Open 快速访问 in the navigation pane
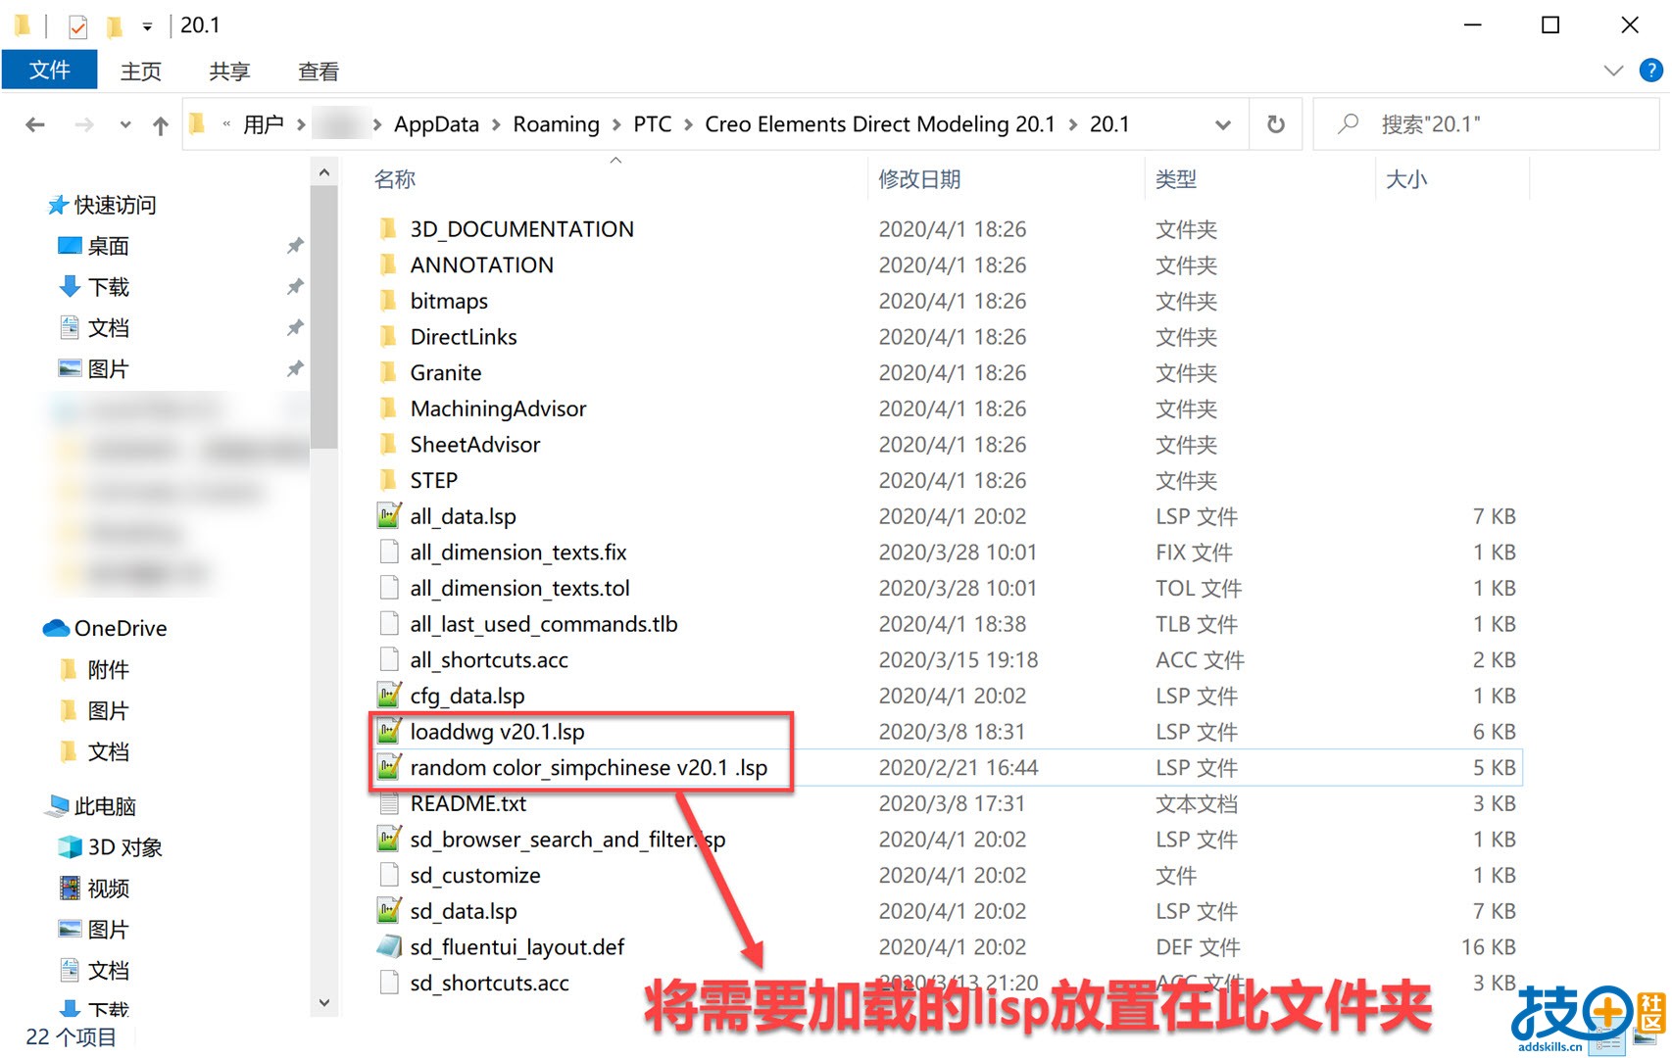The image size is (1672, 1058). pyautogui.click(x=115, y=205)
